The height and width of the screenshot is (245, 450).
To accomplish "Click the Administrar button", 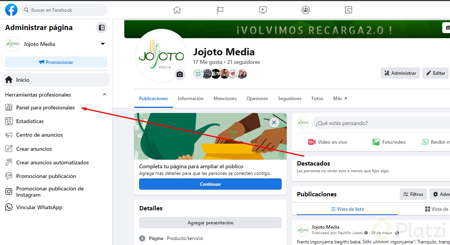I will pyautogui.click(x=401, y=73).
